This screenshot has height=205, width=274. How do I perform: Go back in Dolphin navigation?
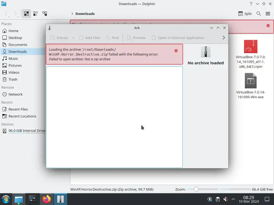coord(7,14)
